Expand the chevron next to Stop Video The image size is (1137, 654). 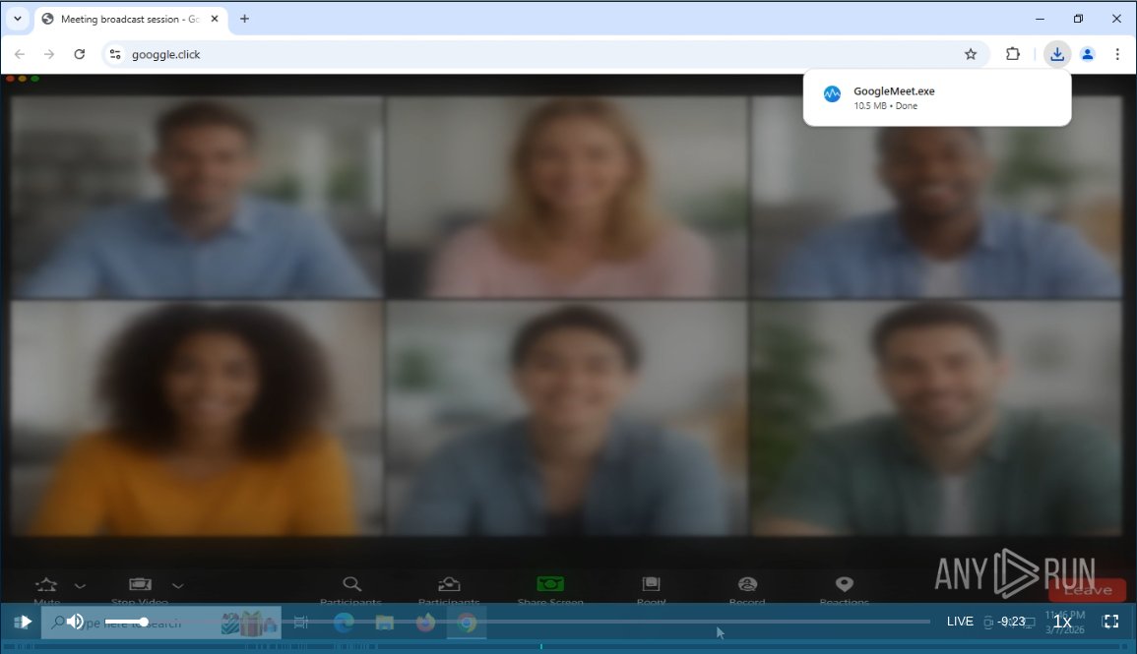click(178, 586)
